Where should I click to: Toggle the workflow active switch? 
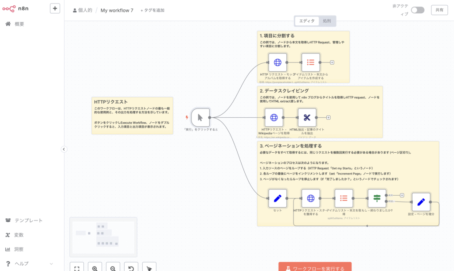pyautogui.click(x=417, y=10)
